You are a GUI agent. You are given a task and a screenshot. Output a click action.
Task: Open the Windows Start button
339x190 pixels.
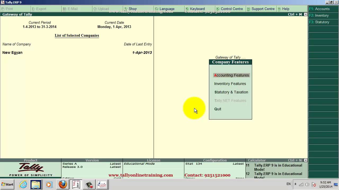coord(7,184)
